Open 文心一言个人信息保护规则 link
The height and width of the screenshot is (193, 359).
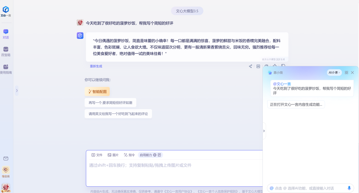[218, 191]
